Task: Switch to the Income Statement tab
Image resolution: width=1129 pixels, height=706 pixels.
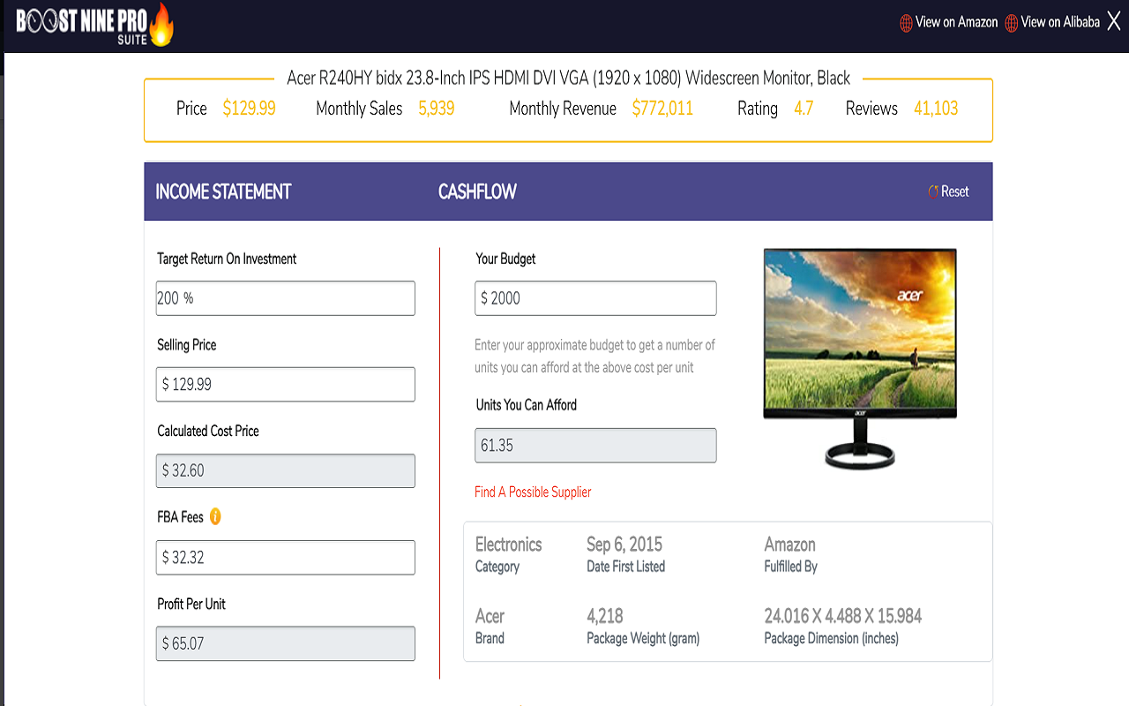Action: [223, 192]
